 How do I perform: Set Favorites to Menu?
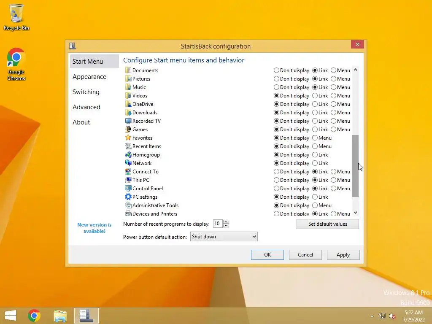point(315,138)
